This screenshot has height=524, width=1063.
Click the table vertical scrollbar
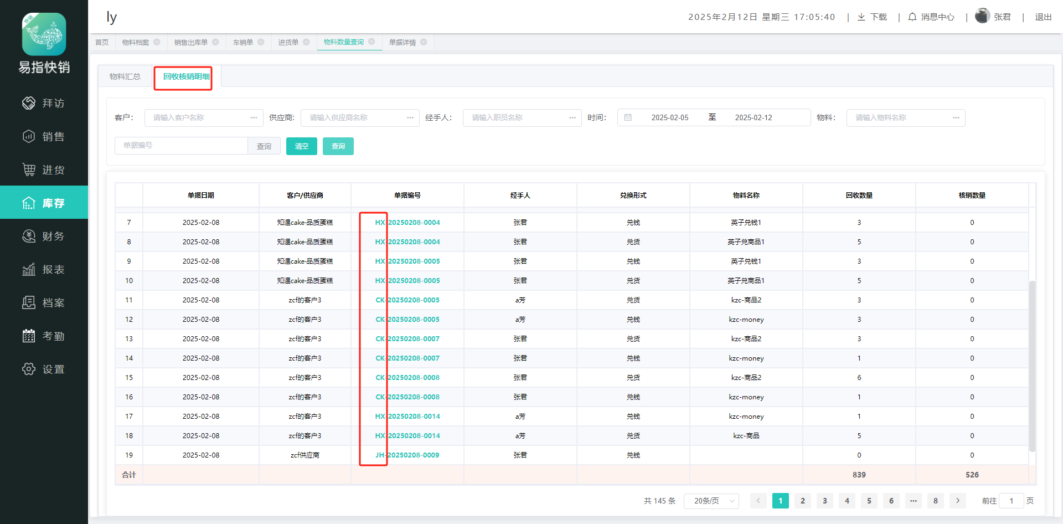pyautogui.click(x=1032, y=366)
